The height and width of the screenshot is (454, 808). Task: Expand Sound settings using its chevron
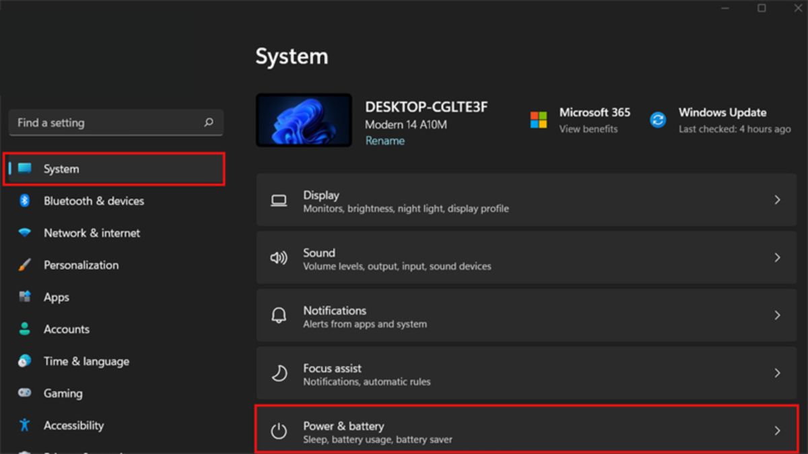tap(777, 258)
